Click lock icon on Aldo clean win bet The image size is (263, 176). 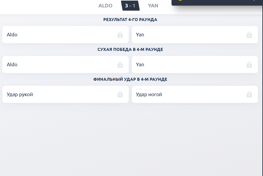(120, 65)
